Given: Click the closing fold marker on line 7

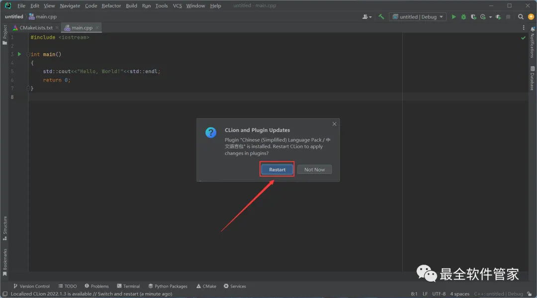Looking at the screenshot, I should (28, 89).
